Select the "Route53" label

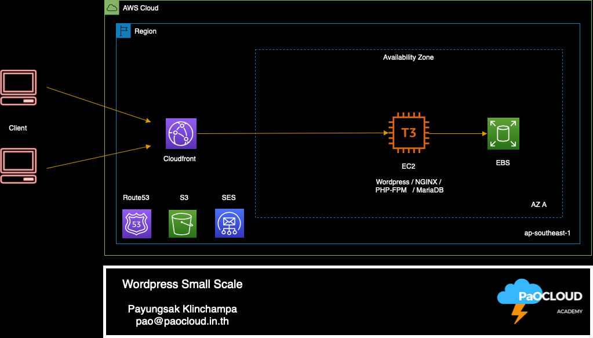(136, 197)
